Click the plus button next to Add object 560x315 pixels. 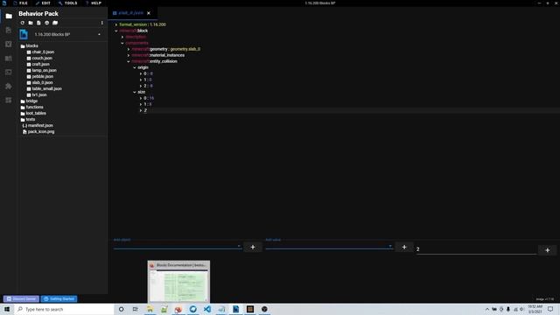click(253, 247)
